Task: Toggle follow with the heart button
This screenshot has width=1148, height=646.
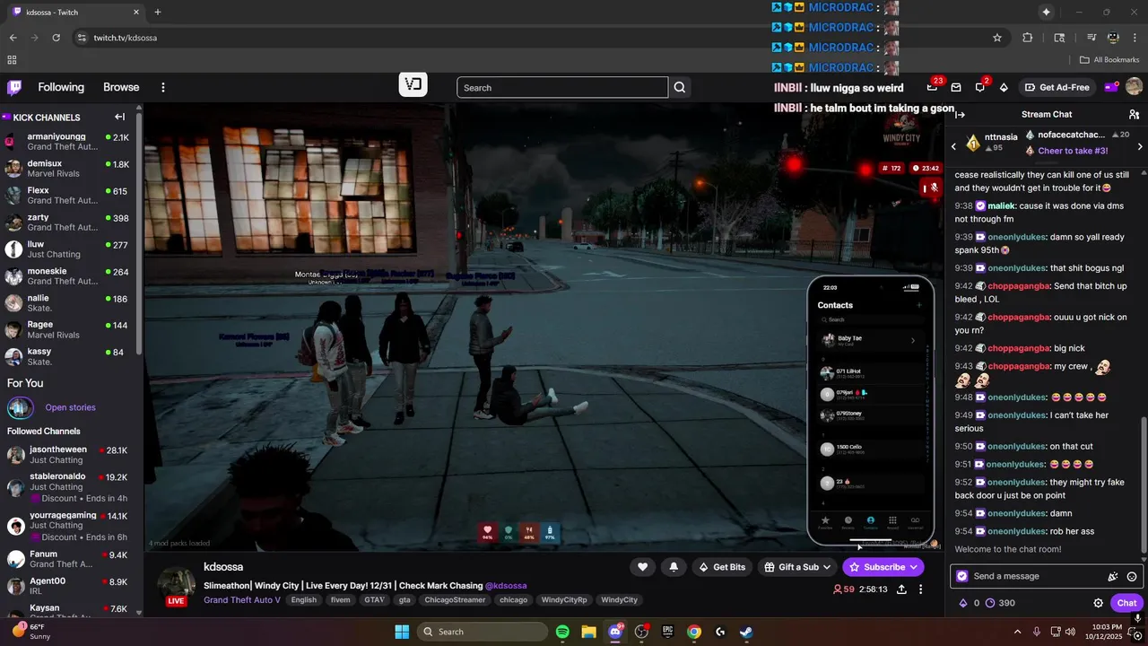Action: 642,567
